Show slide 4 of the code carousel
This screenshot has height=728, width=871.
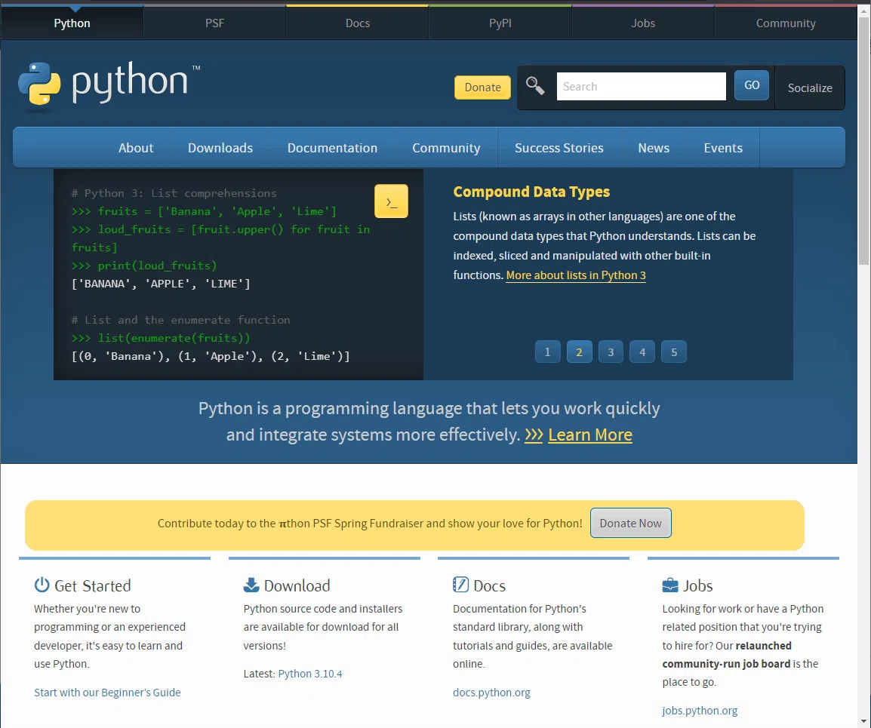[x=642, y=352]
